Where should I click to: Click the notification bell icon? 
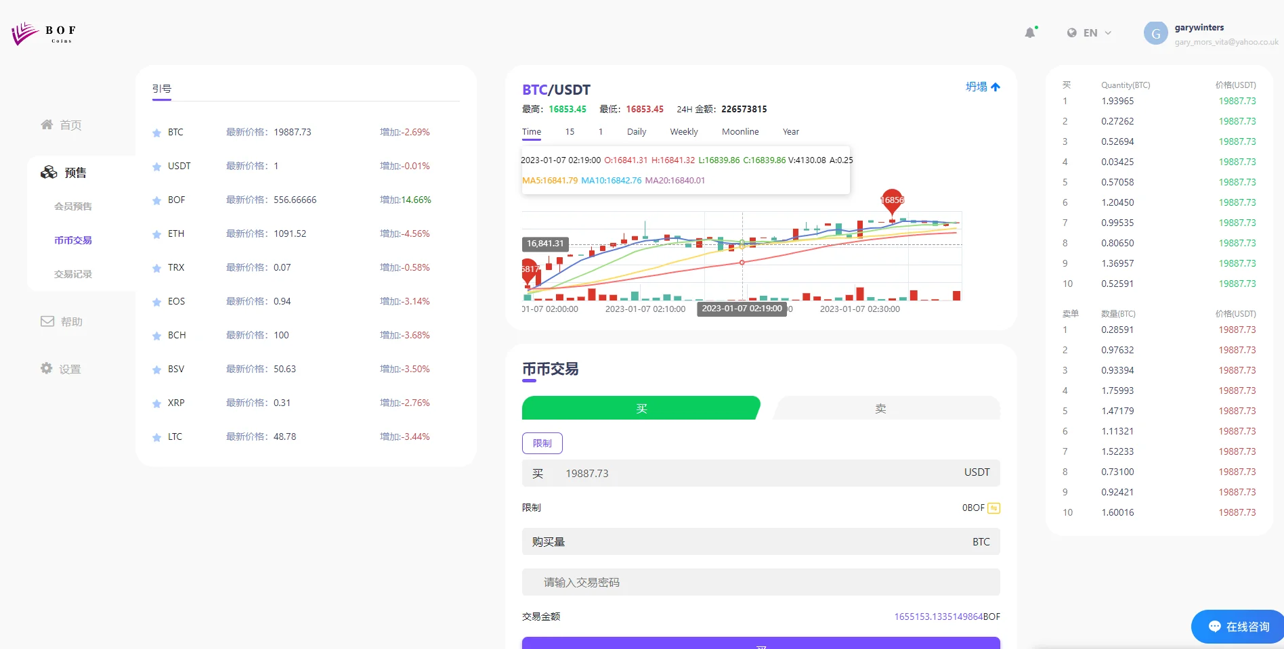click(1030, 32)
